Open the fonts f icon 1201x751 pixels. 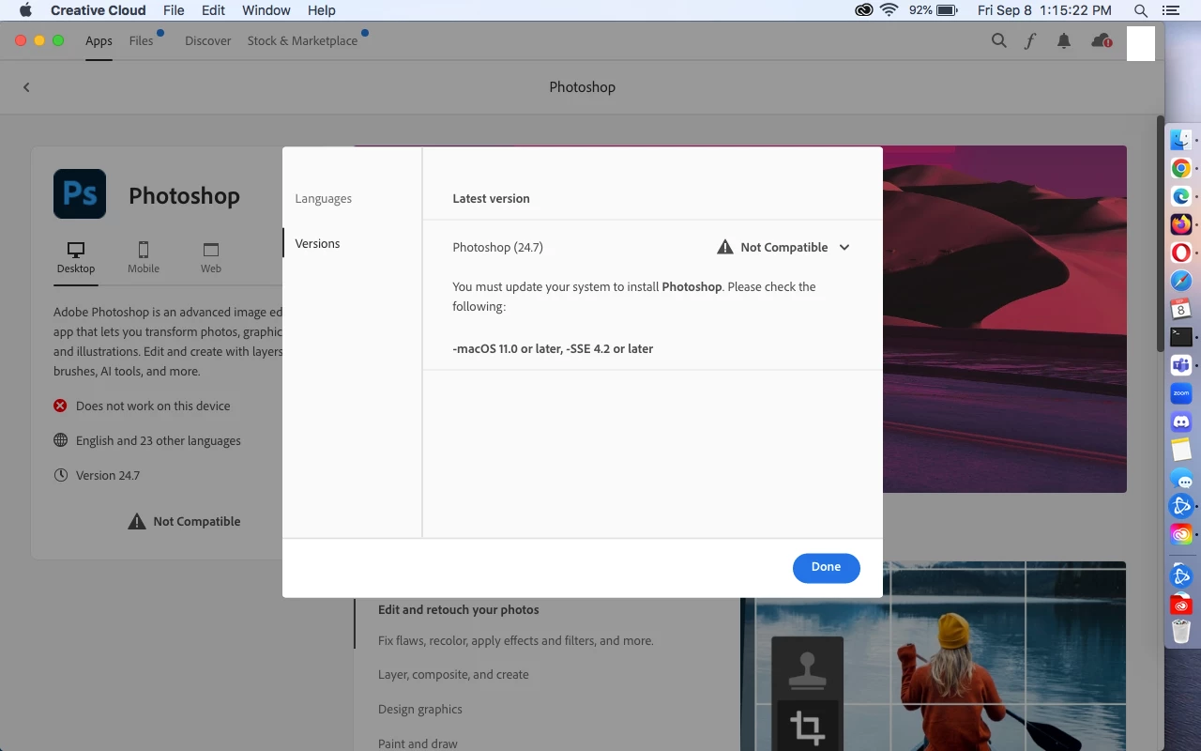coord(1030,40)
